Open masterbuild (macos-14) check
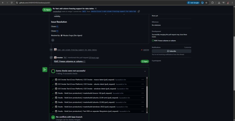The width and height of the screenshot is (235, 121). click(85, 93)
